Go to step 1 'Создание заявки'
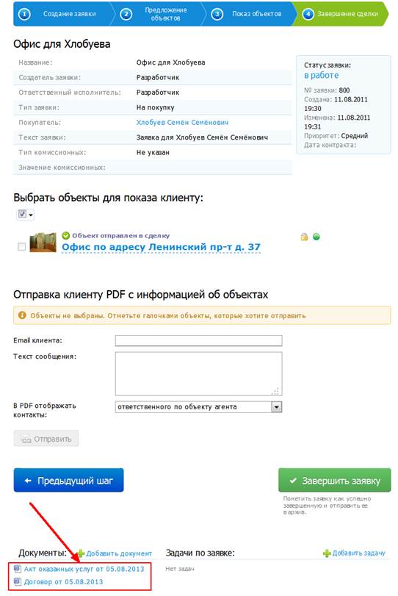This screenshot has height=596, width=398. click(61, 14)
